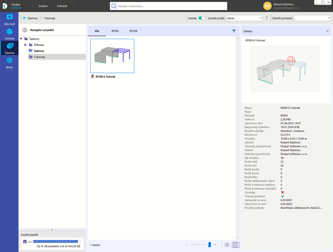Select the šablona tree item

tap(39, 51)
